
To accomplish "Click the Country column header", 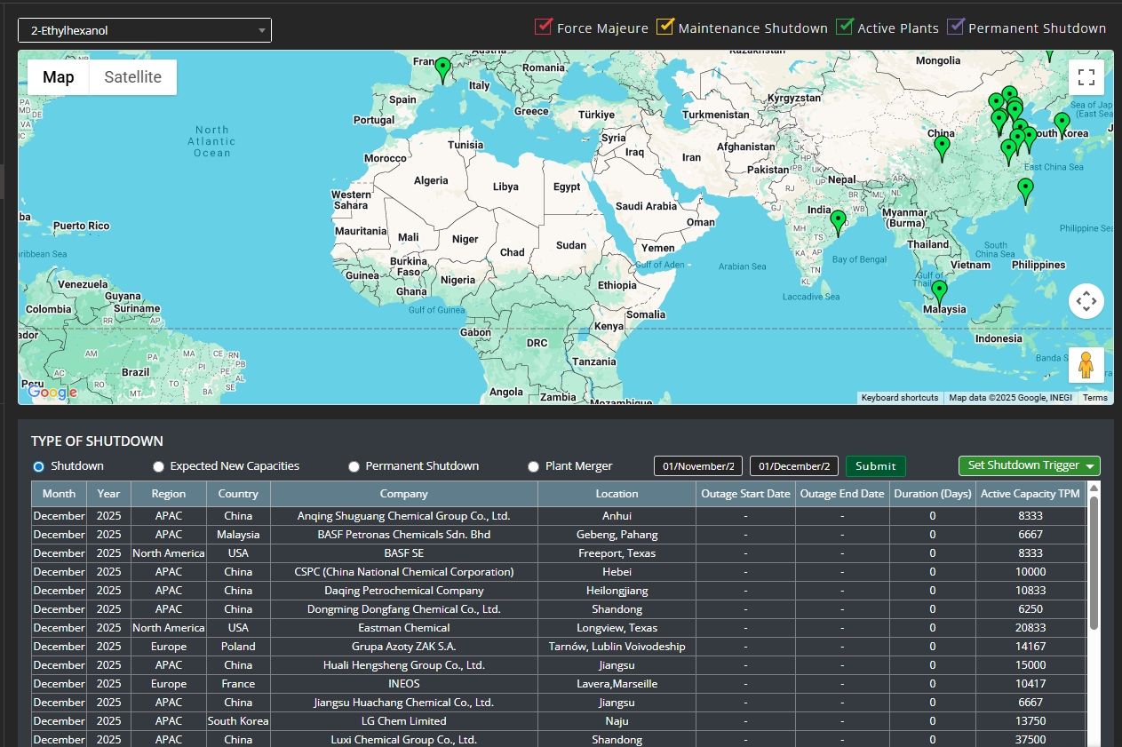I will coord(238,494).
